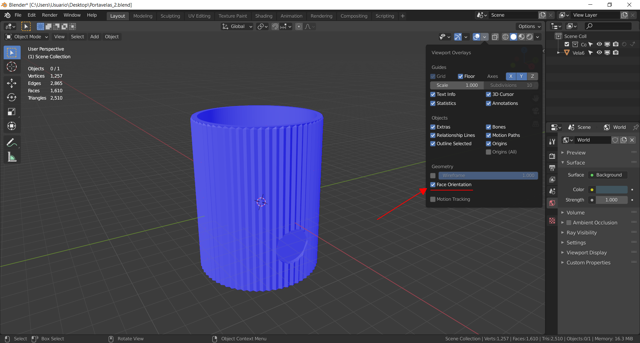Screen dimensions: 640x343
Task: Open the Render properties tab
Action: 552,156
